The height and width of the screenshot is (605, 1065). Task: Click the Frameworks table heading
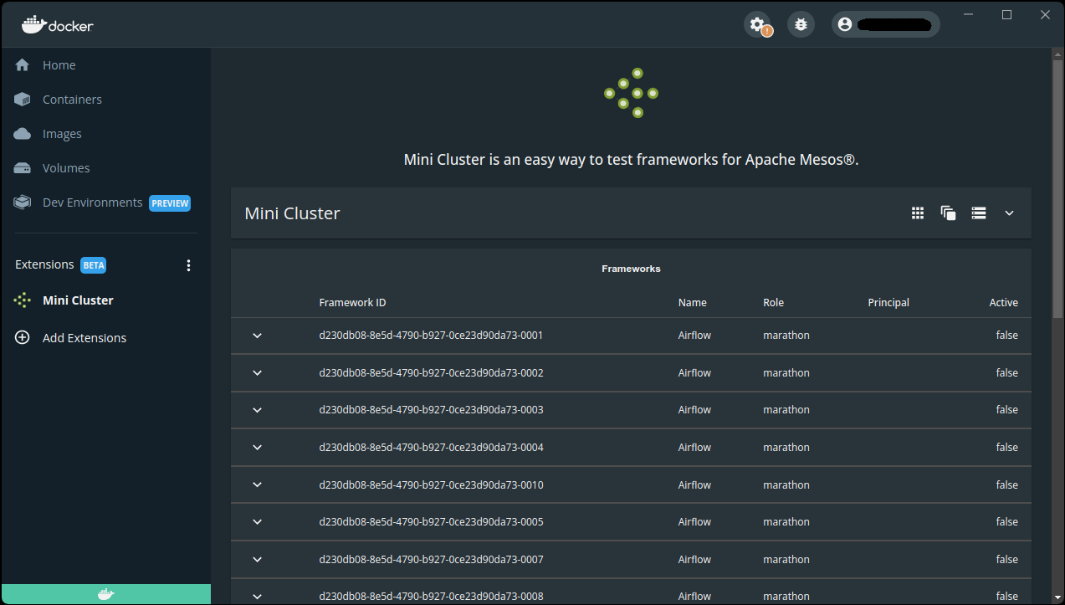tap(631, 269)
